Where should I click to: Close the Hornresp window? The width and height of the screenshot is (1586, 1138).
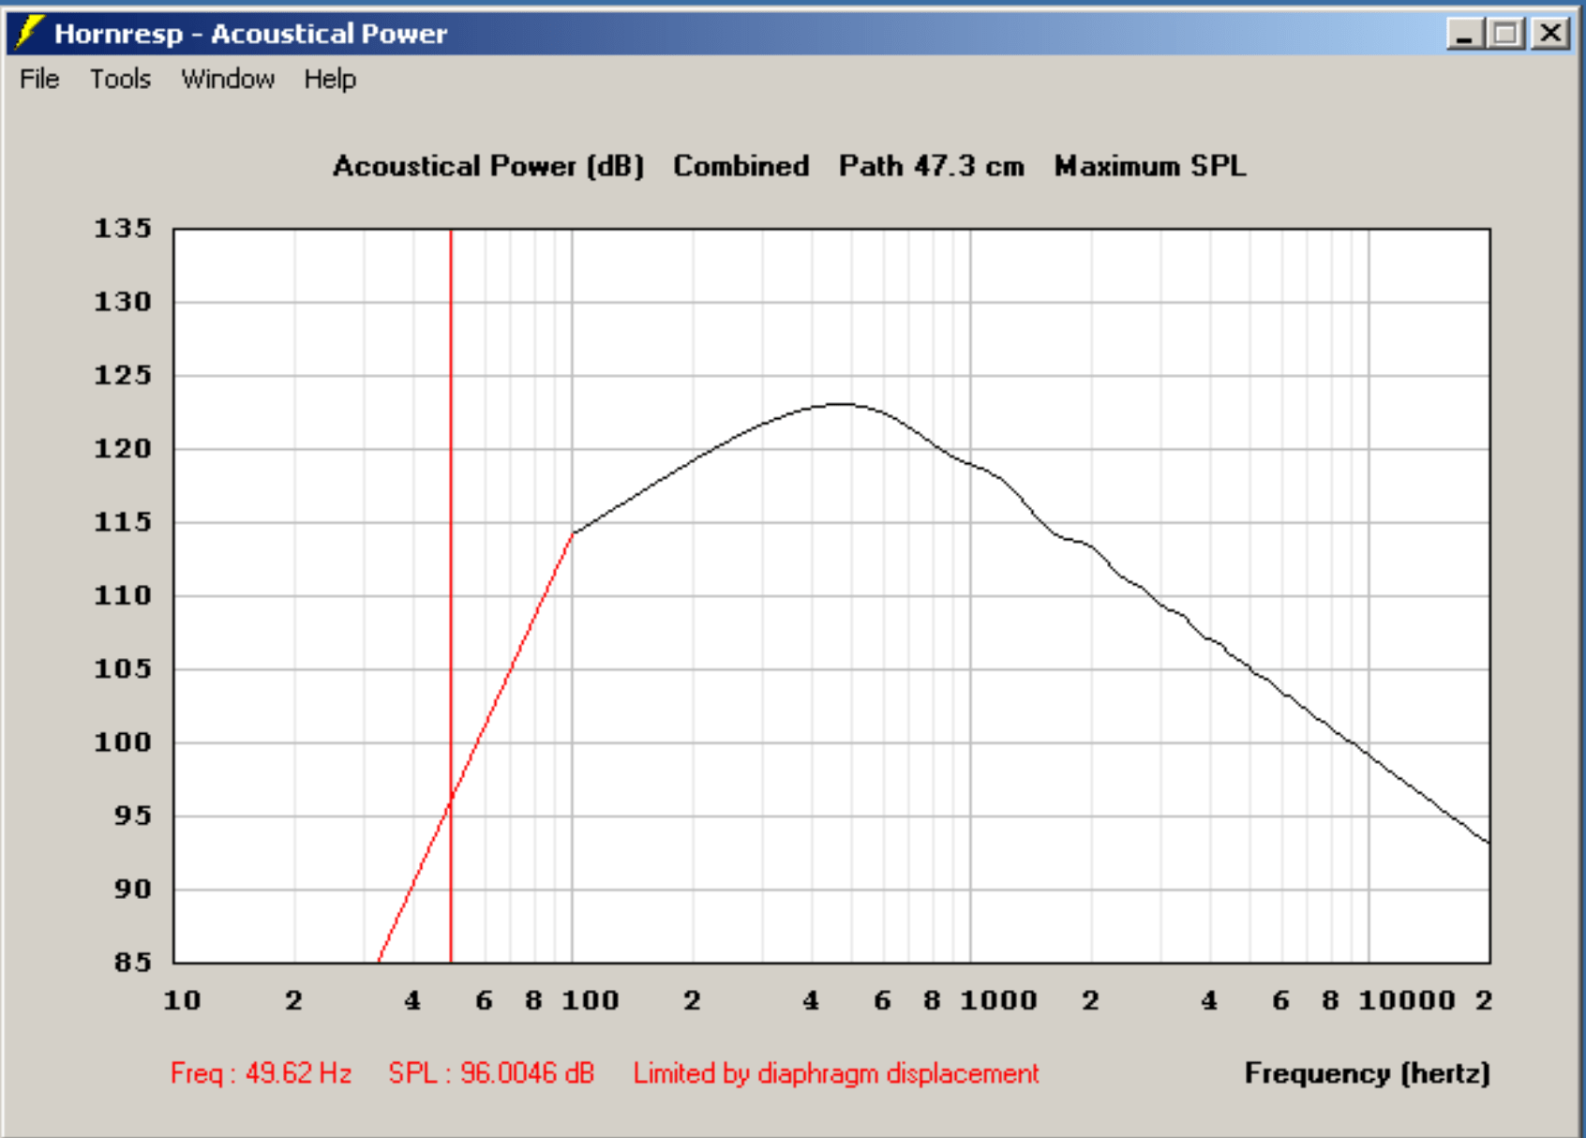[x=1551, y=34]
